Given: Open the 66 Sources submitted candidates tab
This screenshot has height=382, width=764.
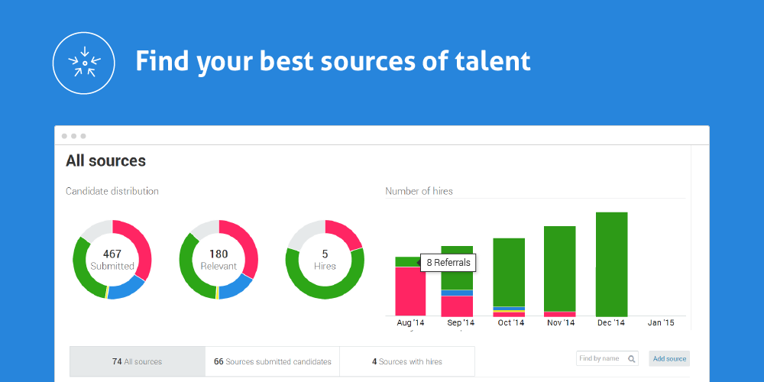Looking at the screenshot, I should (272, 361).
